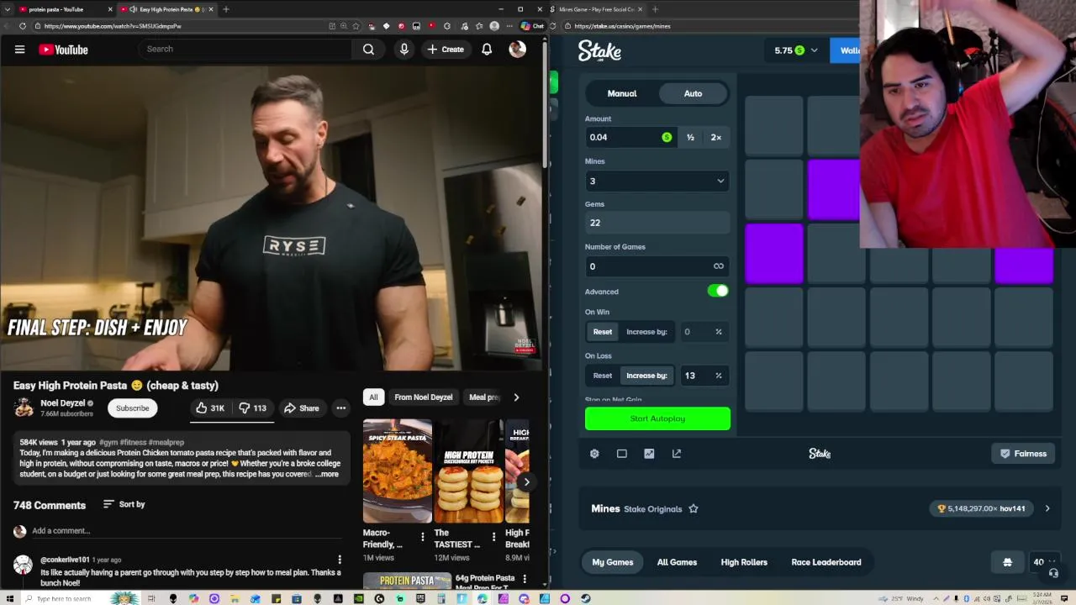Toggle ghost mode incognito icon in Stake

tap(1007, 562)
